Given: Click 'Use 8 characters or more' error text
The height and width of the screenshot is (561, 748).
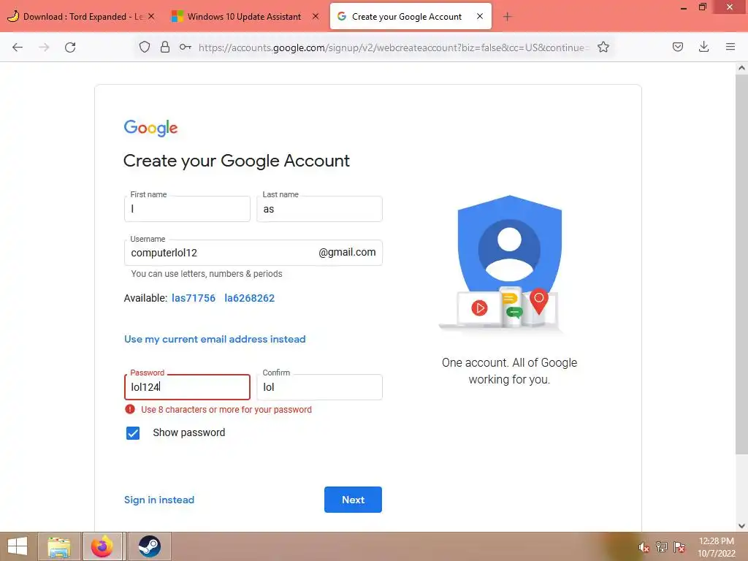Looking at the screenshot, I should tap(226, 410).
